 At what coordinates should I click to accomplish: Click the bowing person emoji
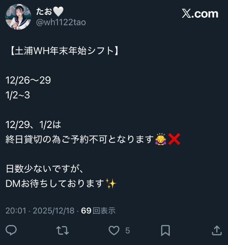click(x=161, y=139)
